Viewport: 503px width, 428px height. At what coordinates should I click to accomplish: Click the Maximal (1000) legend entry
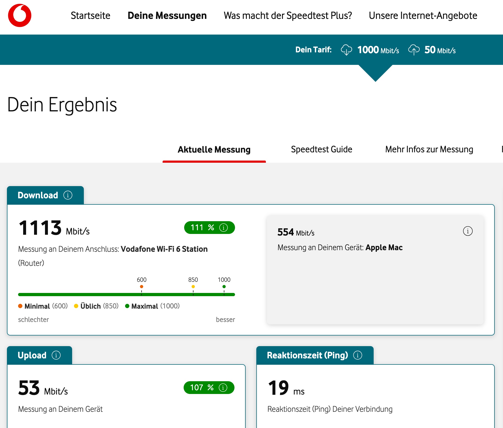[x=152, y=306]
